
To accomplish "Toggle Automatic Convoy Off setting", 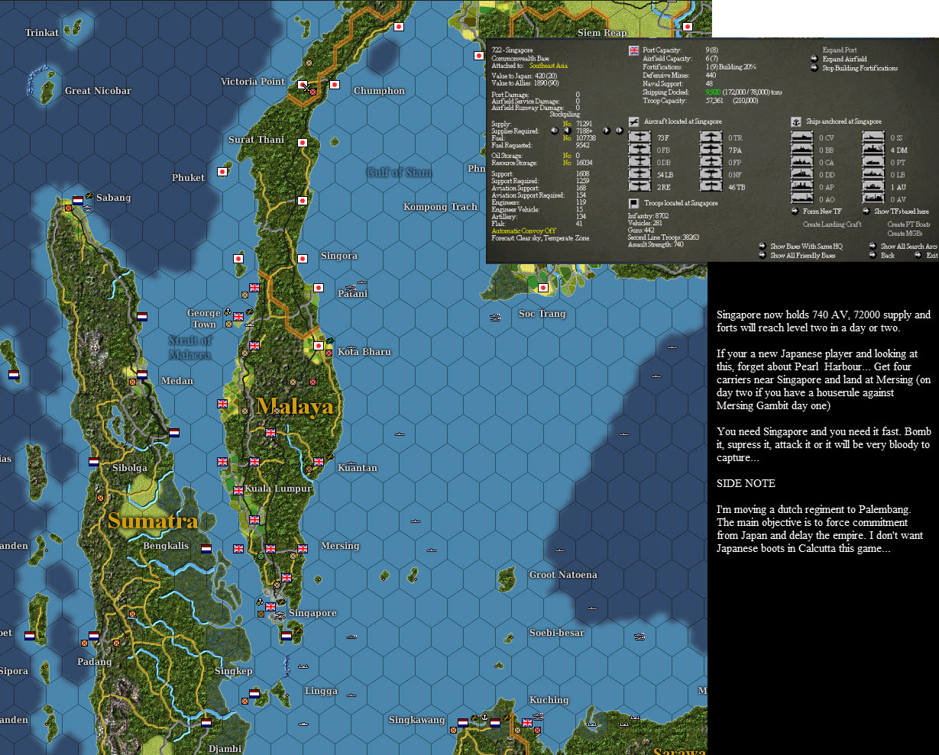I will pos(523,231).
